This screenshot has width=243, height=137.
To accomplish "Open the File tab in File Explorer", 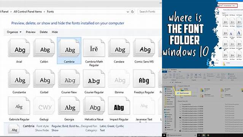I will 164,72.
